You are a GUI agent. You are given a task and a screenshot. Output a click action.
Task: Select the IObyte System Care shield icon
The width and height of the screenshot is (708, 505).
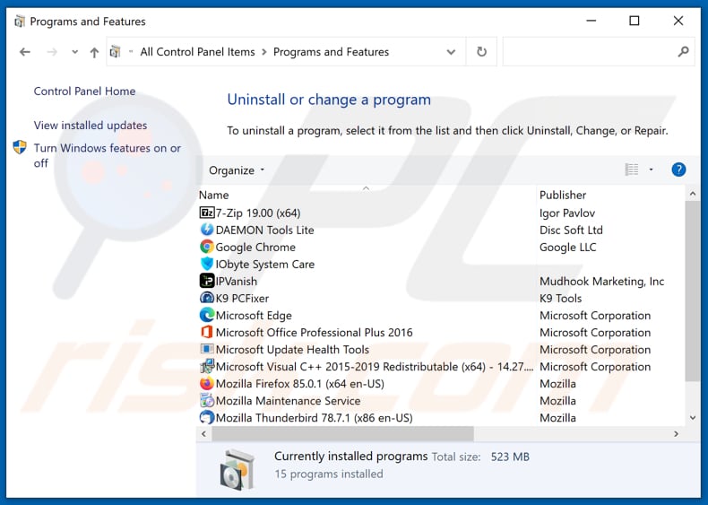coord(207,265)
